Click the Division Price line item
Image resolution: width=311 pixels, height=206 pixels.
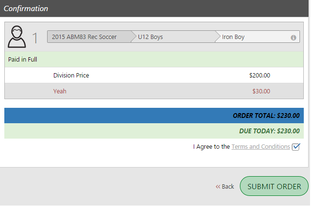[154, 75]
